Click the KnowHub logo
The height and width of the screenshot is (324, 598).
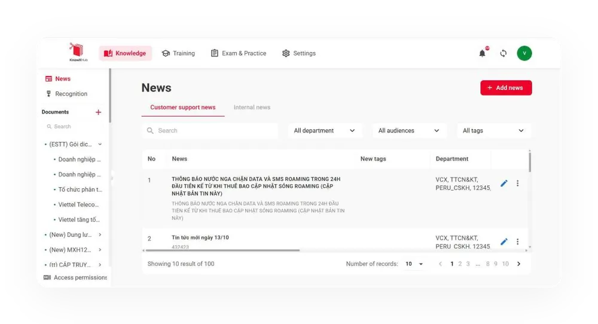pyautogui.click(x=78, y=52)
